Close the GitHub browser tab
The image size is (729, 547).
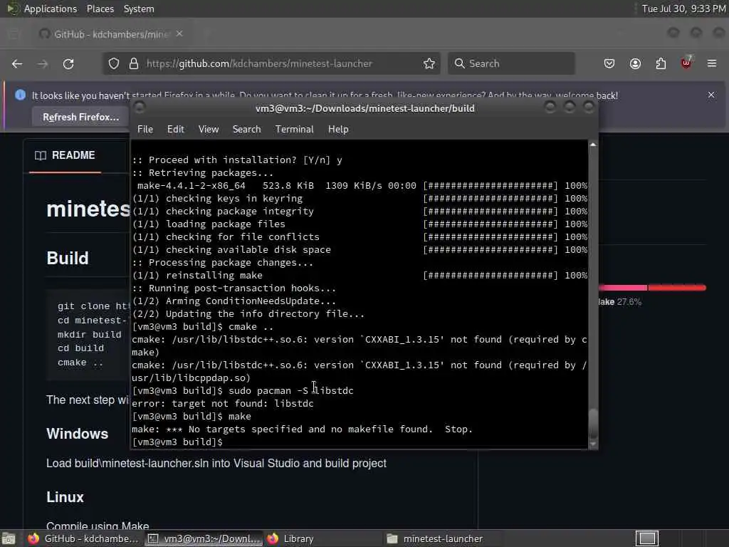point(179,34)
